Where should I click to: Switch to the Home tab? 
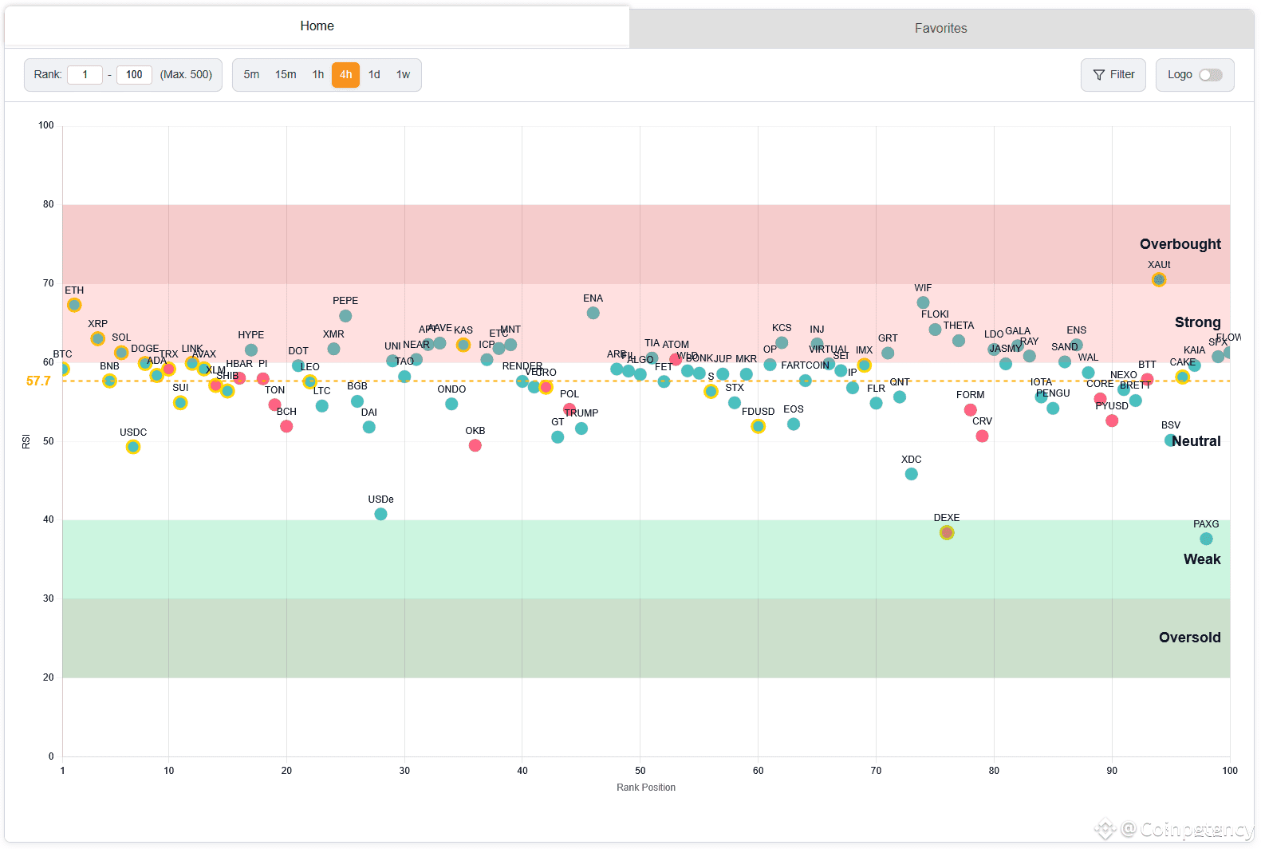pyautogui.click(x=317, y=26)
